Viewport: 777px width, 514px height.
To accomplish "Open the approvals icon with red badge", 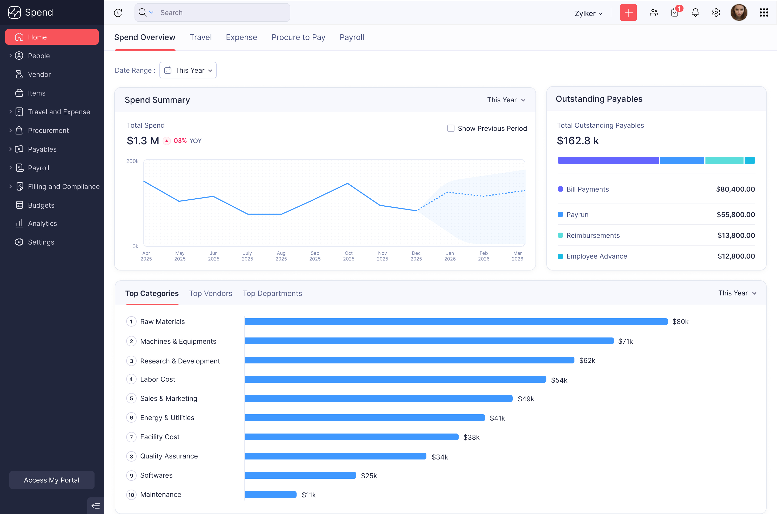I will pos(675,13).
